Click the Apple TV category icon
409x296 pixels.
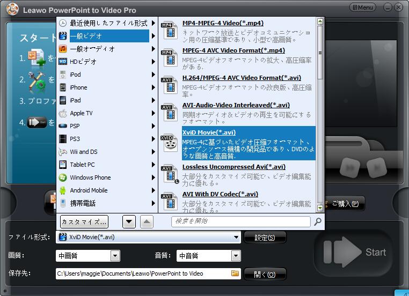(63, 113)
